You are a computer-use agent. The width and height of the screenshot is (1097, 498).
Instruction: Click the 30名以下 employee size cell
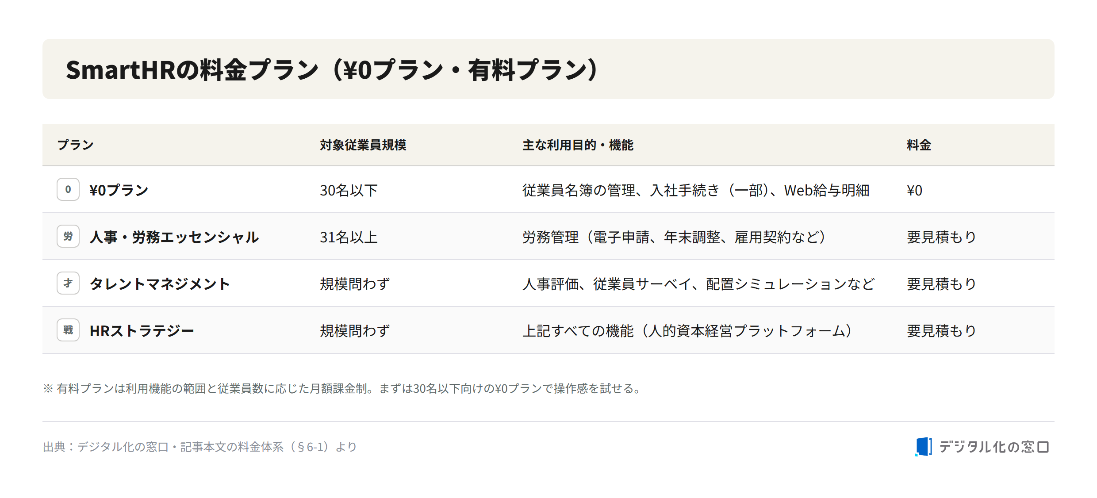click(349, 190)
